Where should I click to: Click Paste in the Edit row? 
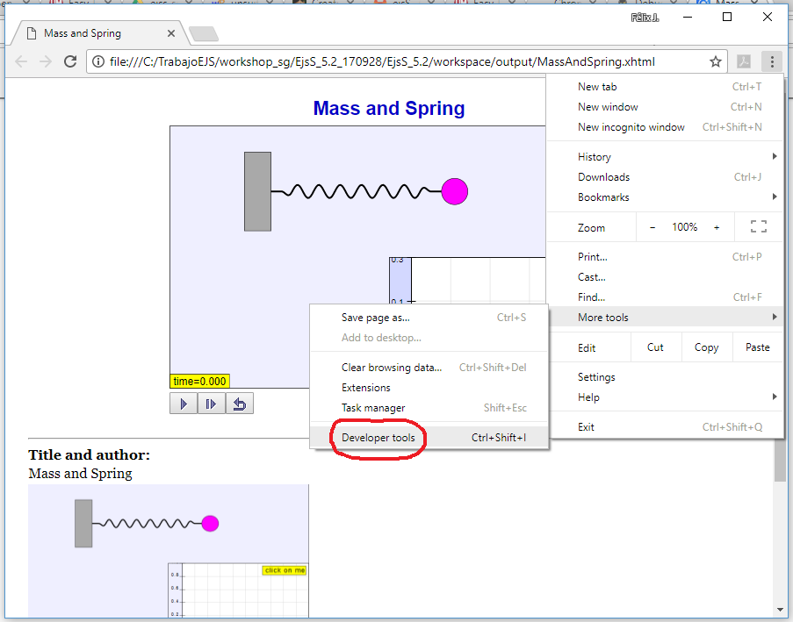tap(758, 347)
